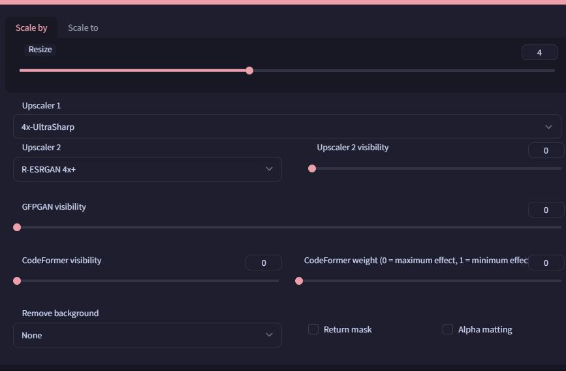Click the Upscaler 2 chevron arrow
This screenshot has width=566, height=371.
[x=269, y=169]
